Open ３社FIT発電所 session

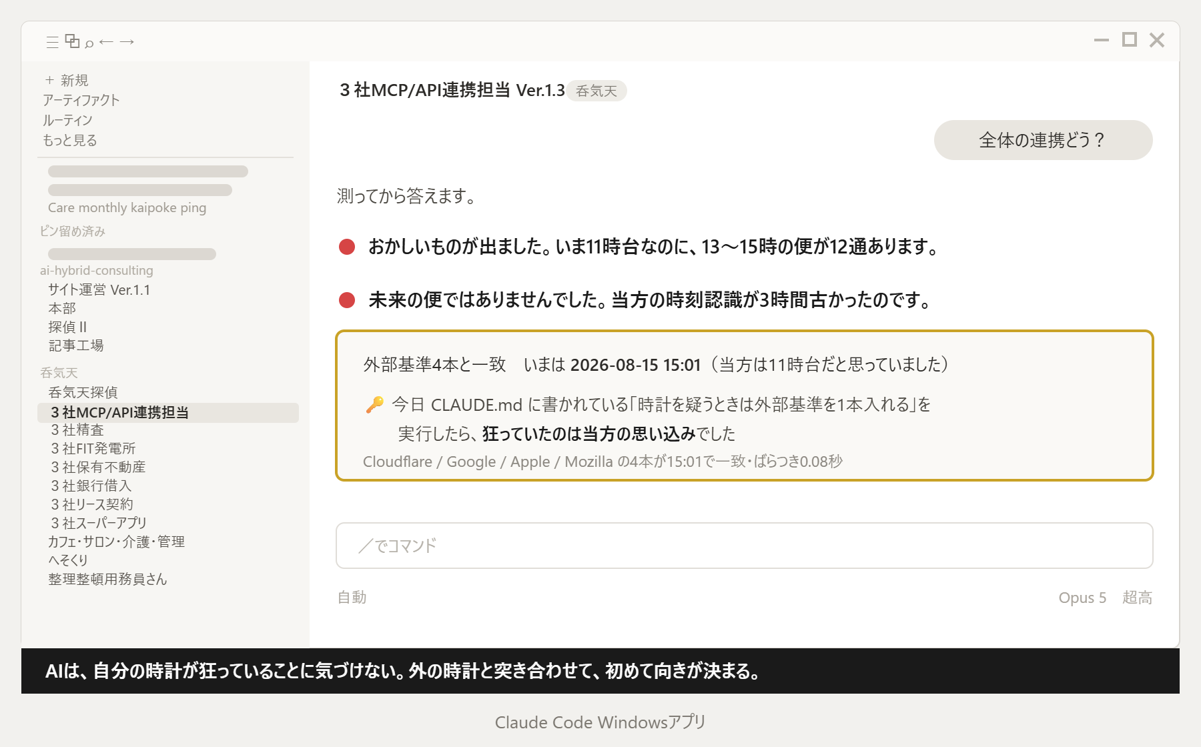click(93, 448)
